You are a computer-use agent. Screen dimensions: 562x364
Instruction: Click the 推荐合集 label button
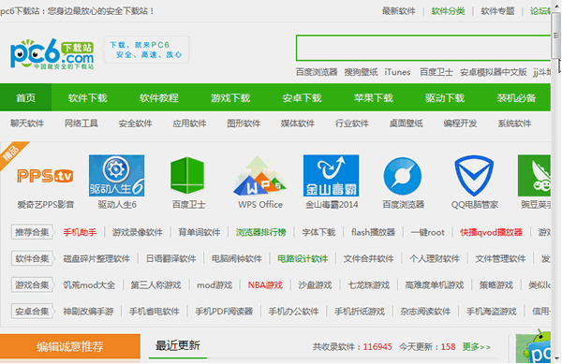(x=32, y=232)
